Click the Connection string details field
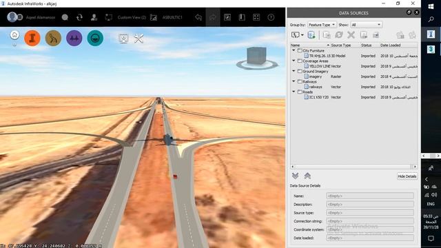Screen dimensions: 441x248 tap(370, 221)
